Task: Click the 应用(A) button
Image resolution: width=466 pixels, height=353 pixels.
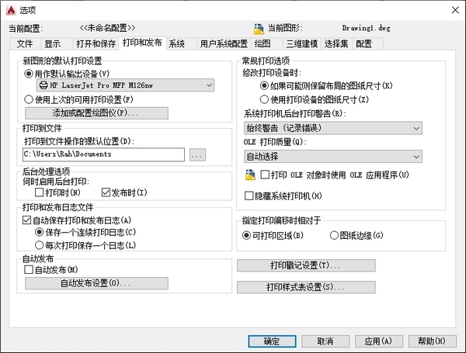Action: tap(379, 341)
